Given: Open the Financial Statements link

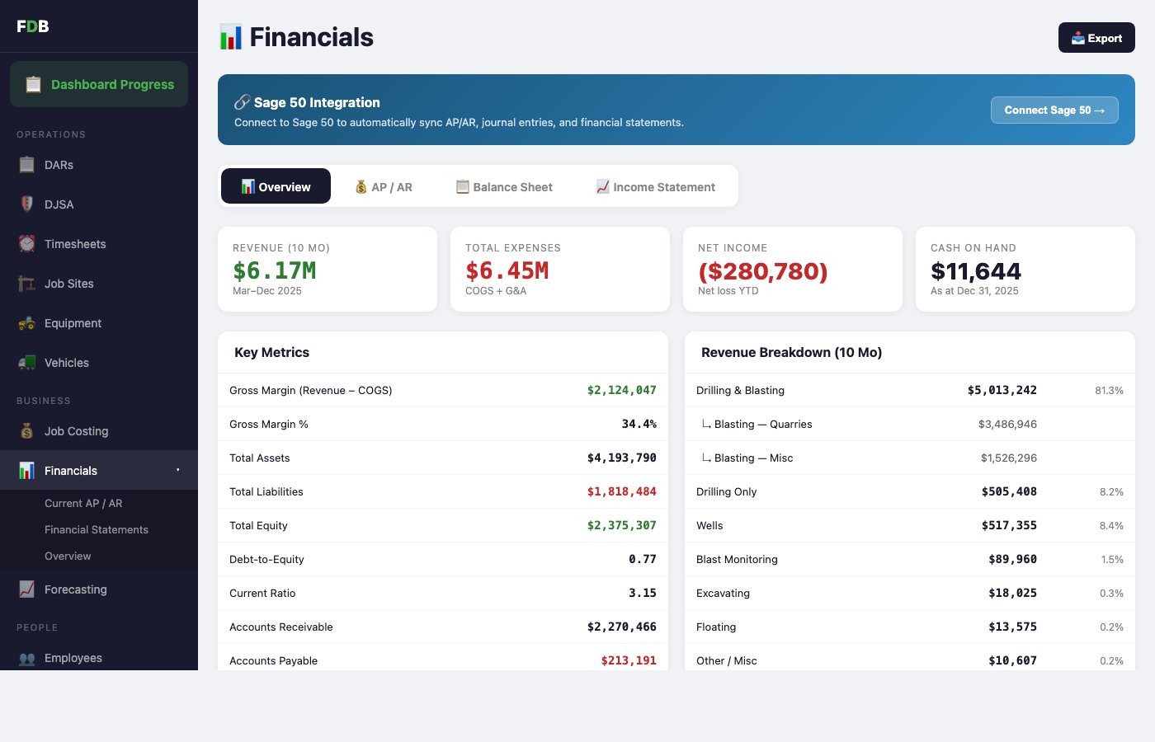Looking at the screenshot, I should click(97, 529).
